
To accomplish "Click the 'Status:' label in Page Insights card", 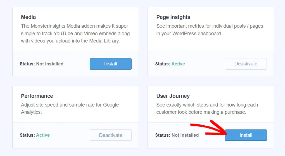I will (x=163, y=64).
